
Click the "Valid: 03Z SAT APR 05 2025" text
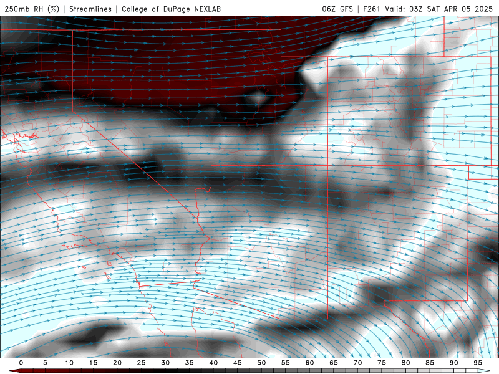pyautogui.click(x=439, y=9)
